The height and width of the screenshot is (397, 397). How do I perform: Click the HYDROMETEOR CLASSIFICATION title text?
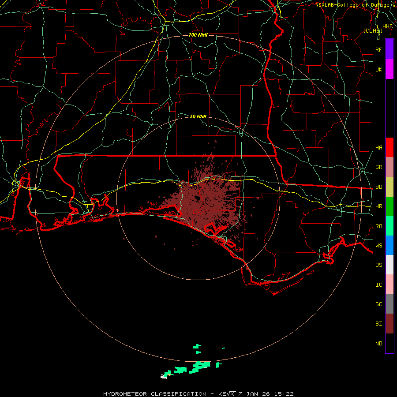[x=155, y=394]
